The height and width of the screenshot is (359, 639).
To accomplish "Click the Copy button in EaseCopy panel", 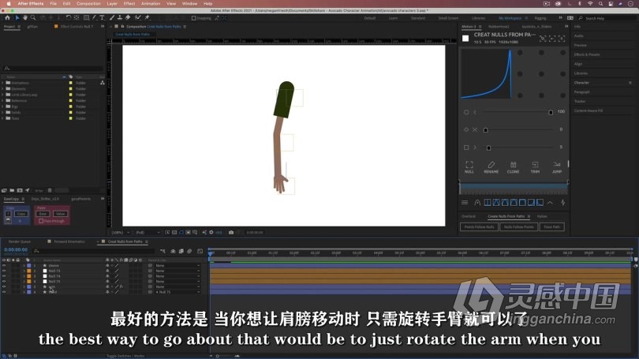I will tap(21, 214).
